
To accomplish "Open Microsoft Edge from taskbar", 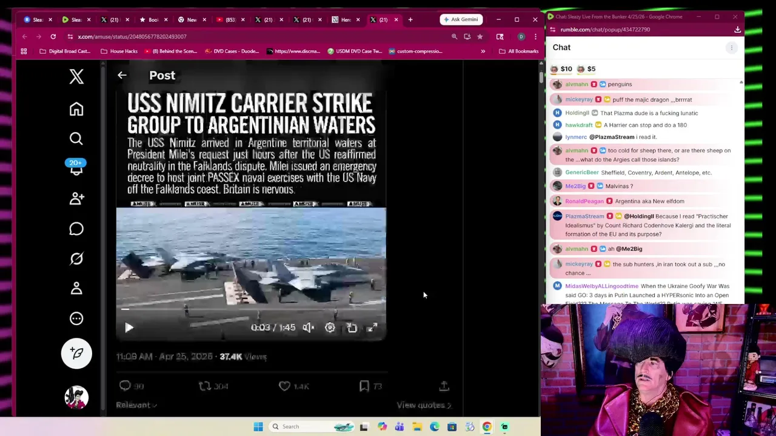I will 435,427.
